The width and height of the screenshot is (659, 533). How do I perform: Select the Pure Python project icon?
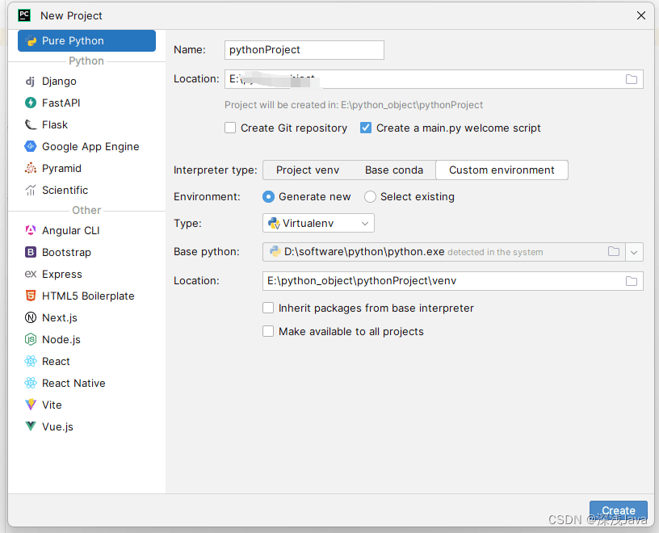[x=31, y=40]
